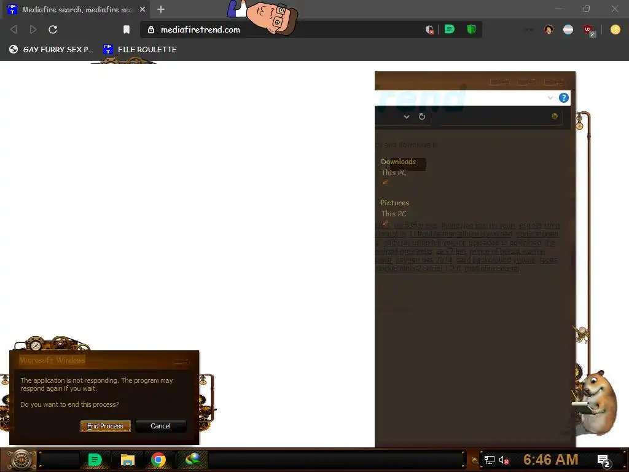Image resolution: width=629 pixels, height=472 pixels.
Task: Open the address history dropdown in the file window
Action: [x=407, y=116]
